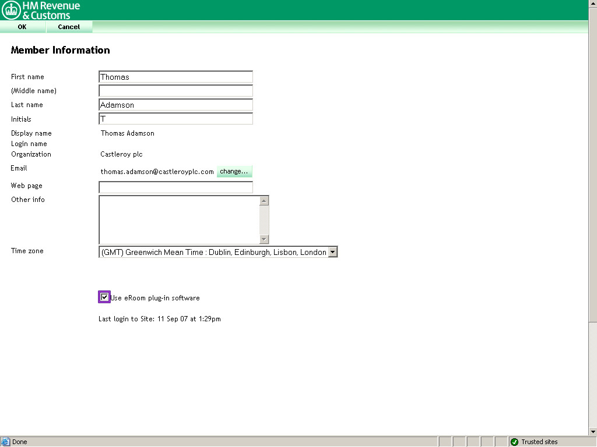Image resolution: width=597 pixels, height=447 pixels.
Task: Click into the Initials text box
Action: click(x=175, y=119)
